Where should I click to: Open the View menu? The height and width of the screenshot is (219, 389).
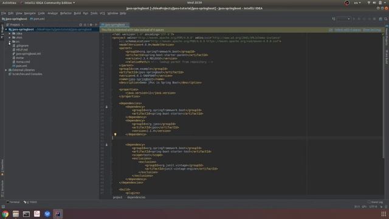19,13
